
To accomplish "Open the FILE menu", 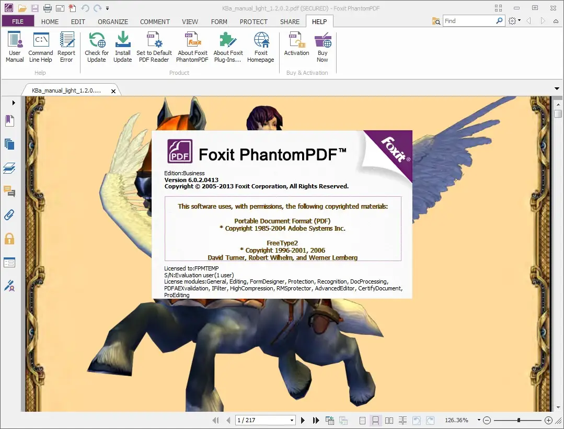I will click(18, 21).
